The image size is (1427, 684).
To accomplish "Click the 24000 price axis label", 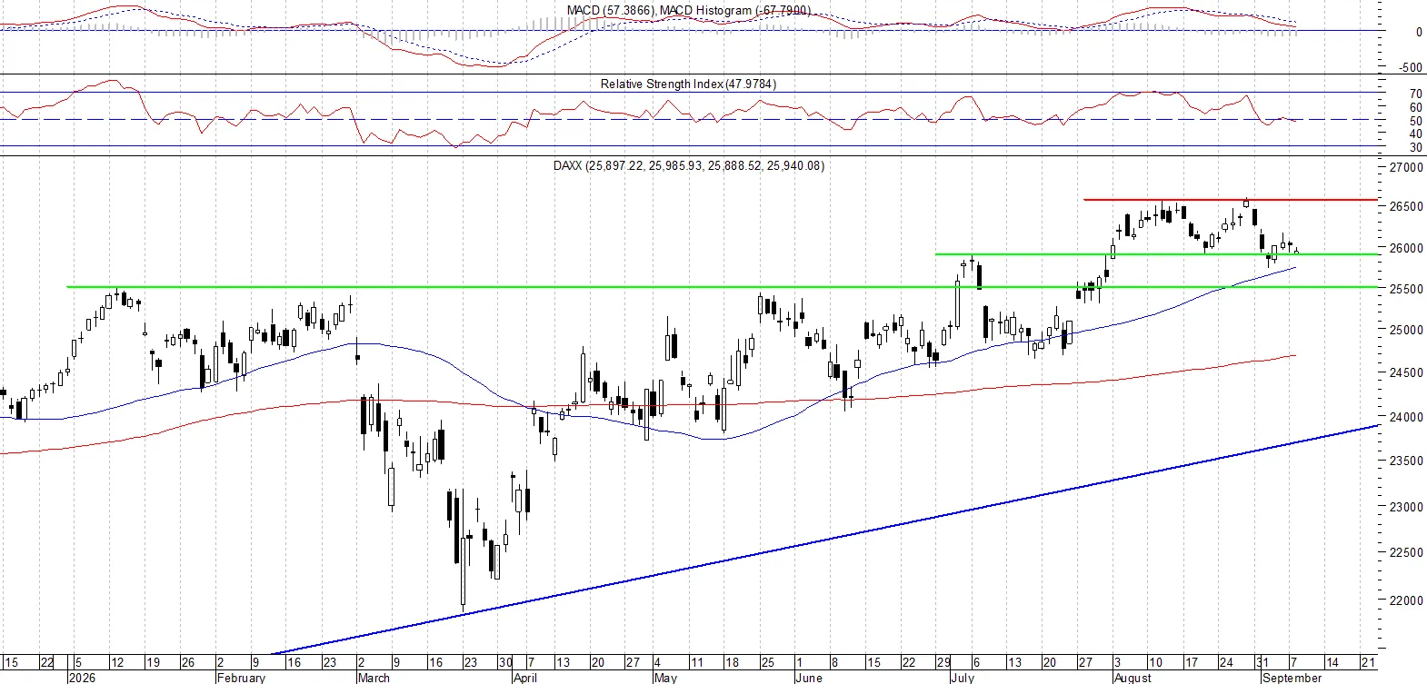I will click(x=1406, y=417).
